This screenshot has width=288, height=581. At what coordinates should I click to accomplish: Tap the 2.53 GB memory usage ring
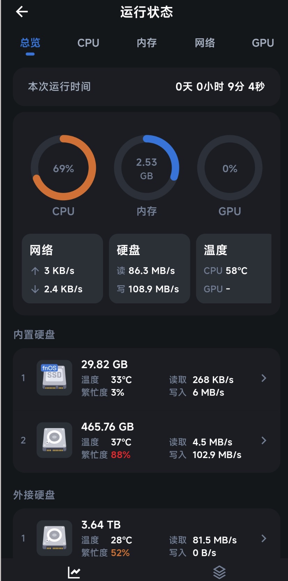146,168
